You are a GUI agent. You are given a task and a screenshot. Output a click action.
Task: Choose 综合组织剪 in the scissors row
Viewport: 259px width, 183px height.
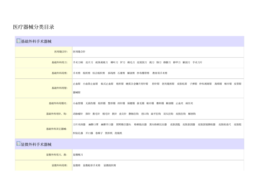99,73
